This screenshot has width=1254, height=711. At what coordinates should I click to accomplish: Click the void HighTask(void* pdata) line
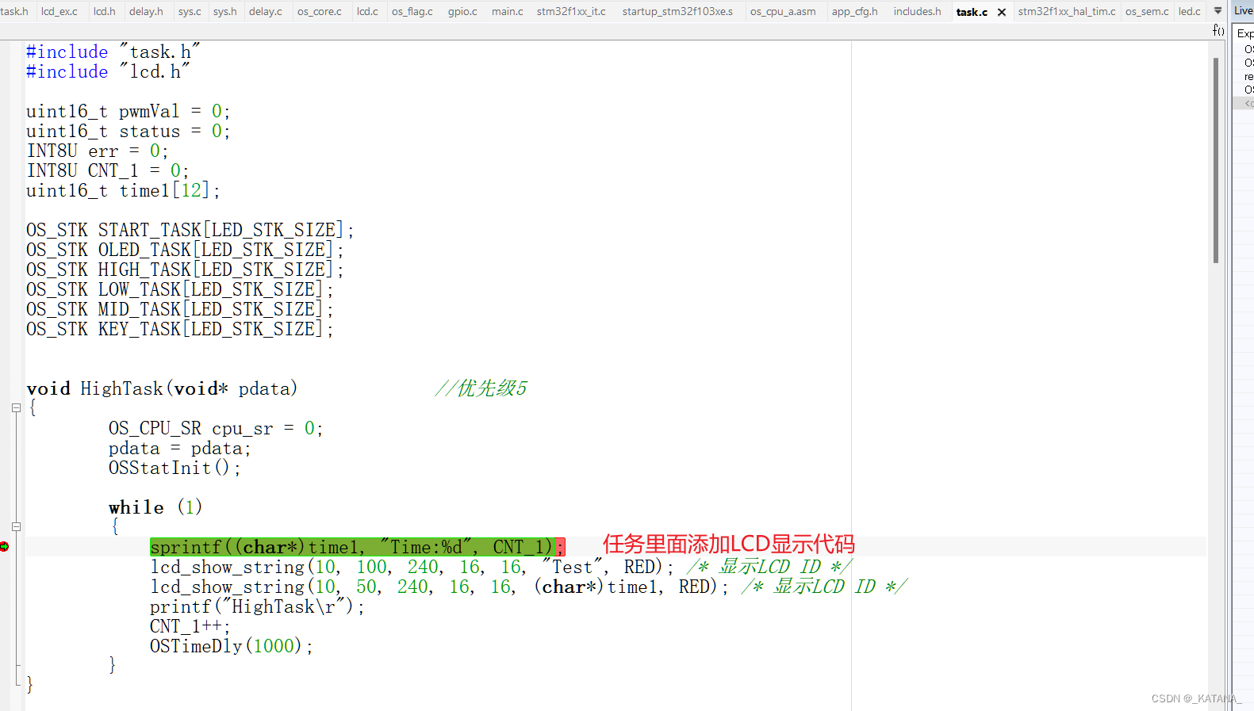[162, 388]
